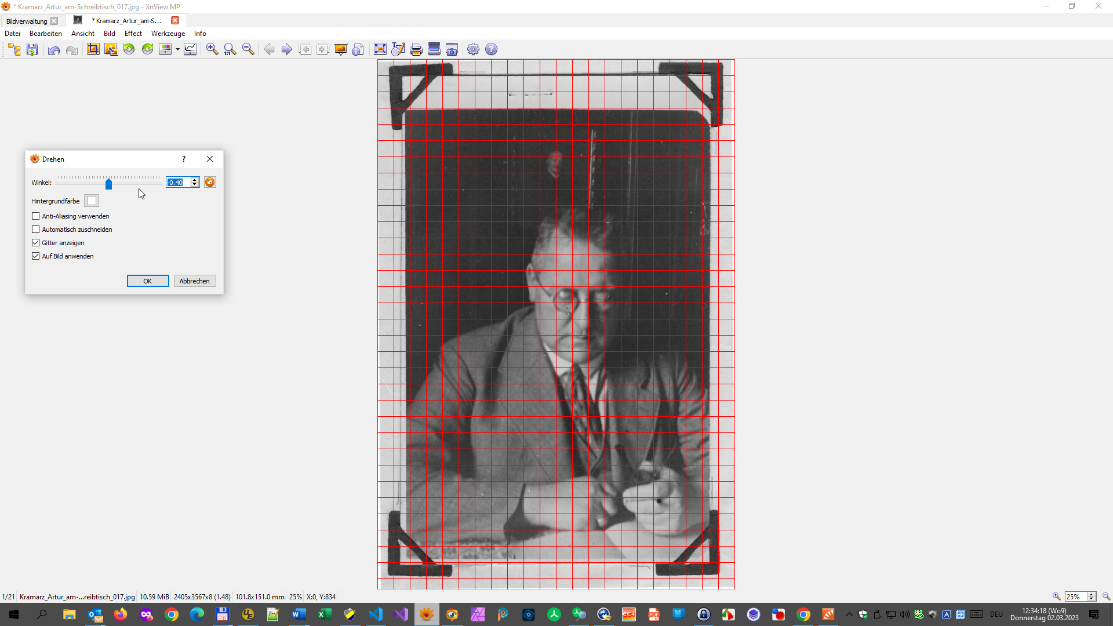Open the color adjust dropdown arrow

tap(177, 49)
